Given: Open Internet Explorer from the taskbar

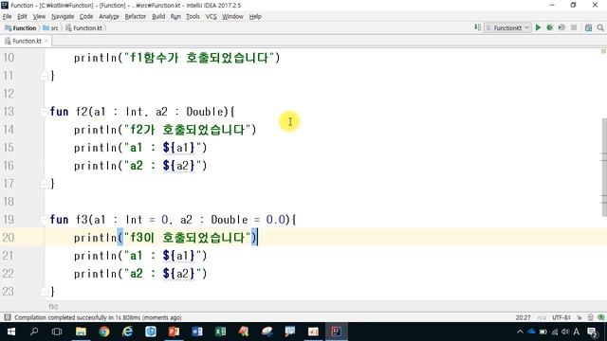Looking at the screenshot, I should point(127,332).
